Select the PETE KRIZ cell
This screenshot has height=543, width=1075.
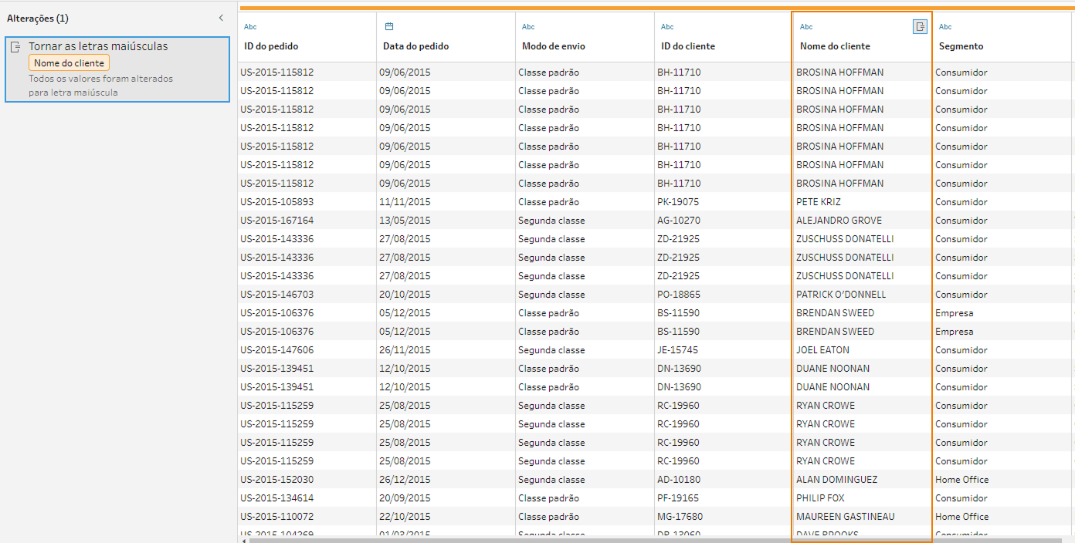[819, 202]
